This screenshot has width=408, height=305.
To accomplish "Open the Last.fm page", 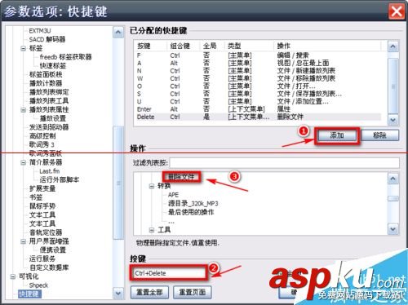I will [x=49, y=171].
